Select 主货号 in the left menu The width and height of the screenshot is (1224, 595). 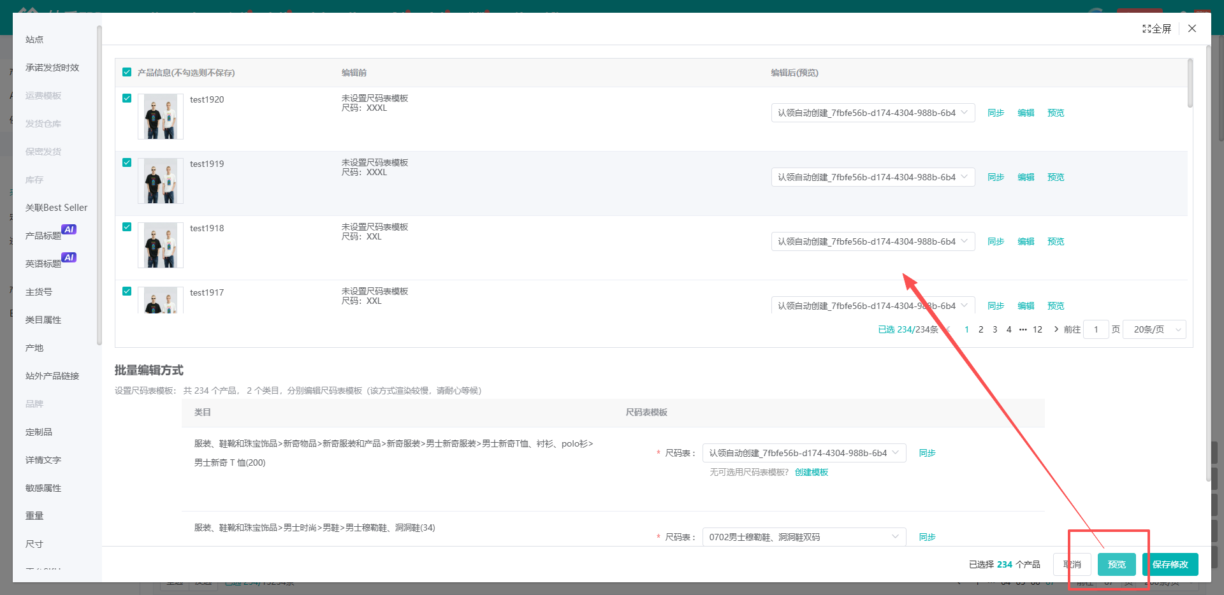pyautogui.click(x=39, y=292)
